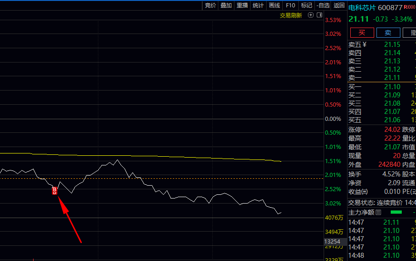Select 卖五 price 21.15

click(392, 45)
